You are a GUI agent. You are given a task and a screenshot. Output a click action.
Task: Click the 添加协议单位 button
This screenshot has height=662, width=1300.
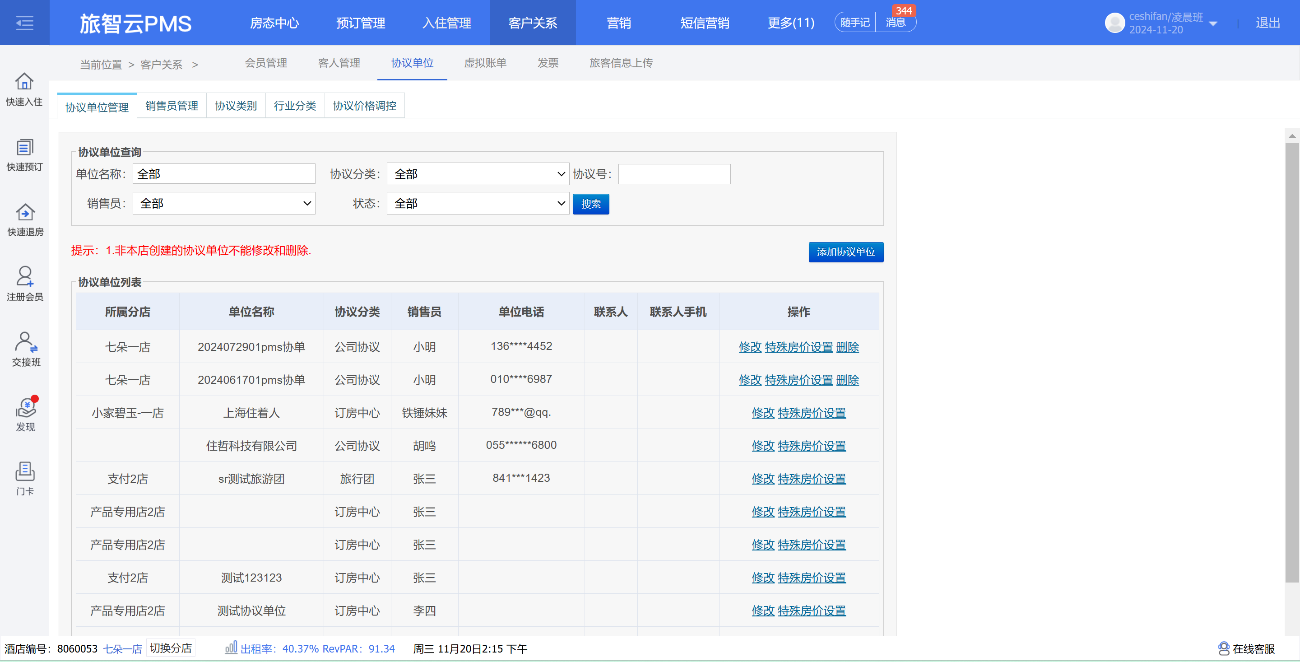click(845, 252)
